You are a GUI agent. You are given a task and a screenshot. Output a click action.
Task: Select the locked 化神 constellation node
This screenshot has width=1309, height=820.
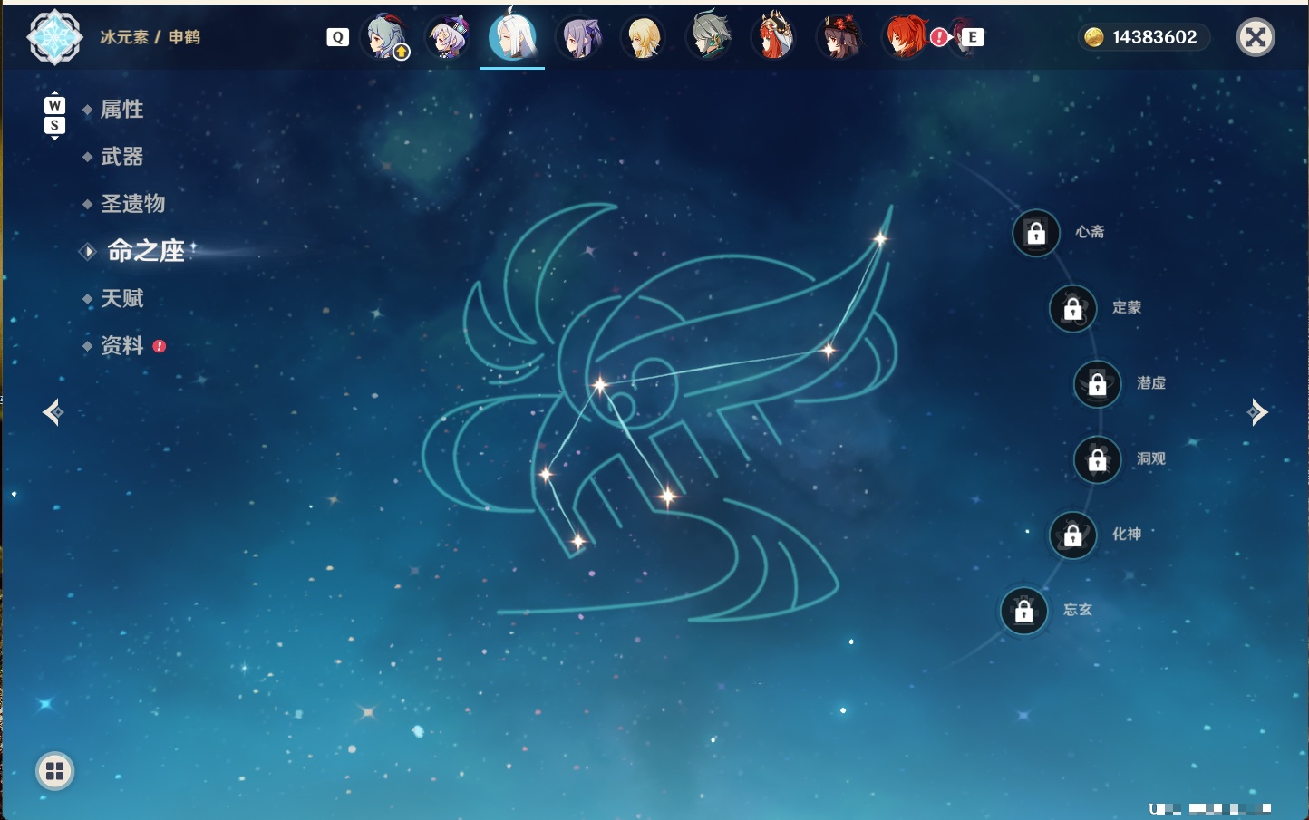pos(1073,535)
